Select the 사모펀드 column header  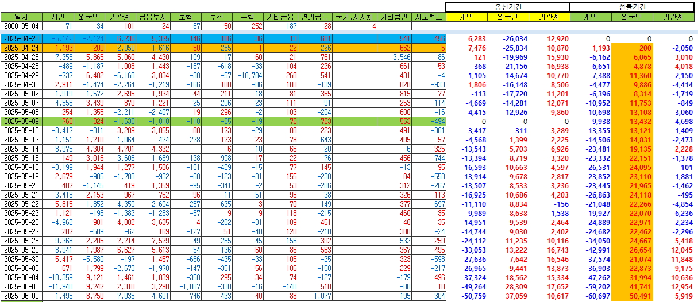click(x=429, y=17)
